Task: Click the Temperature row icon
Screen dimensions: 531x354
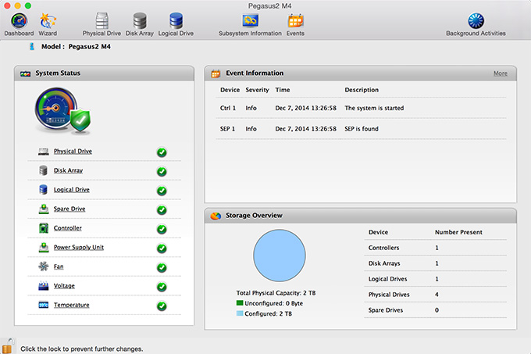Action: 44,305
